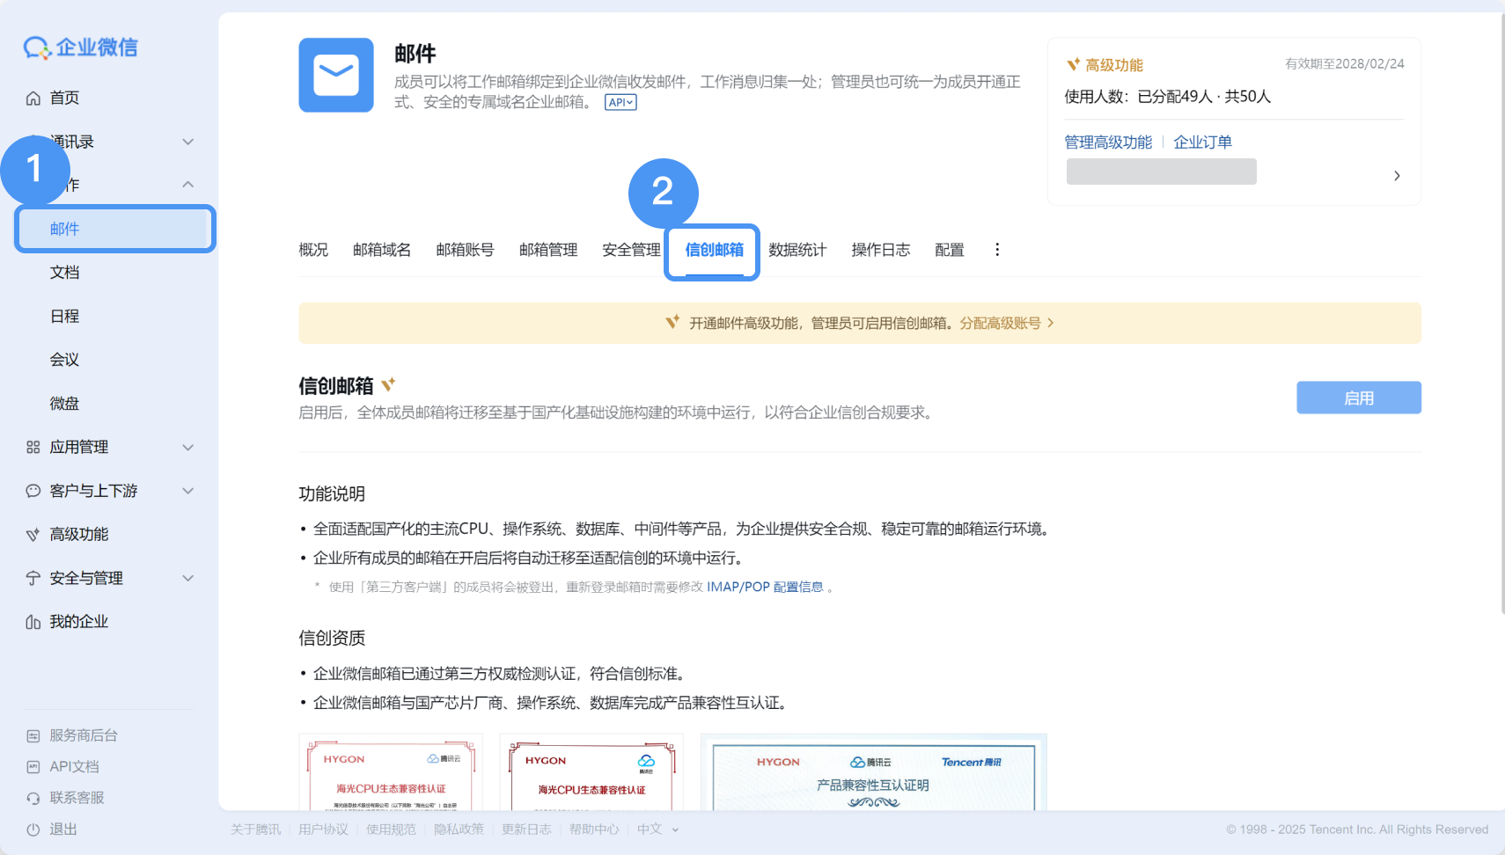
Task: Open the second 海光CPU certificate thumbnail
Action: (x=591, y=772)
